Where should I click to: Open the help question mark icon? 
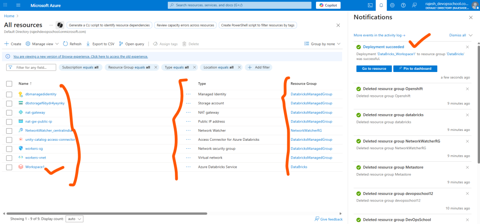[x=403, y=5]
